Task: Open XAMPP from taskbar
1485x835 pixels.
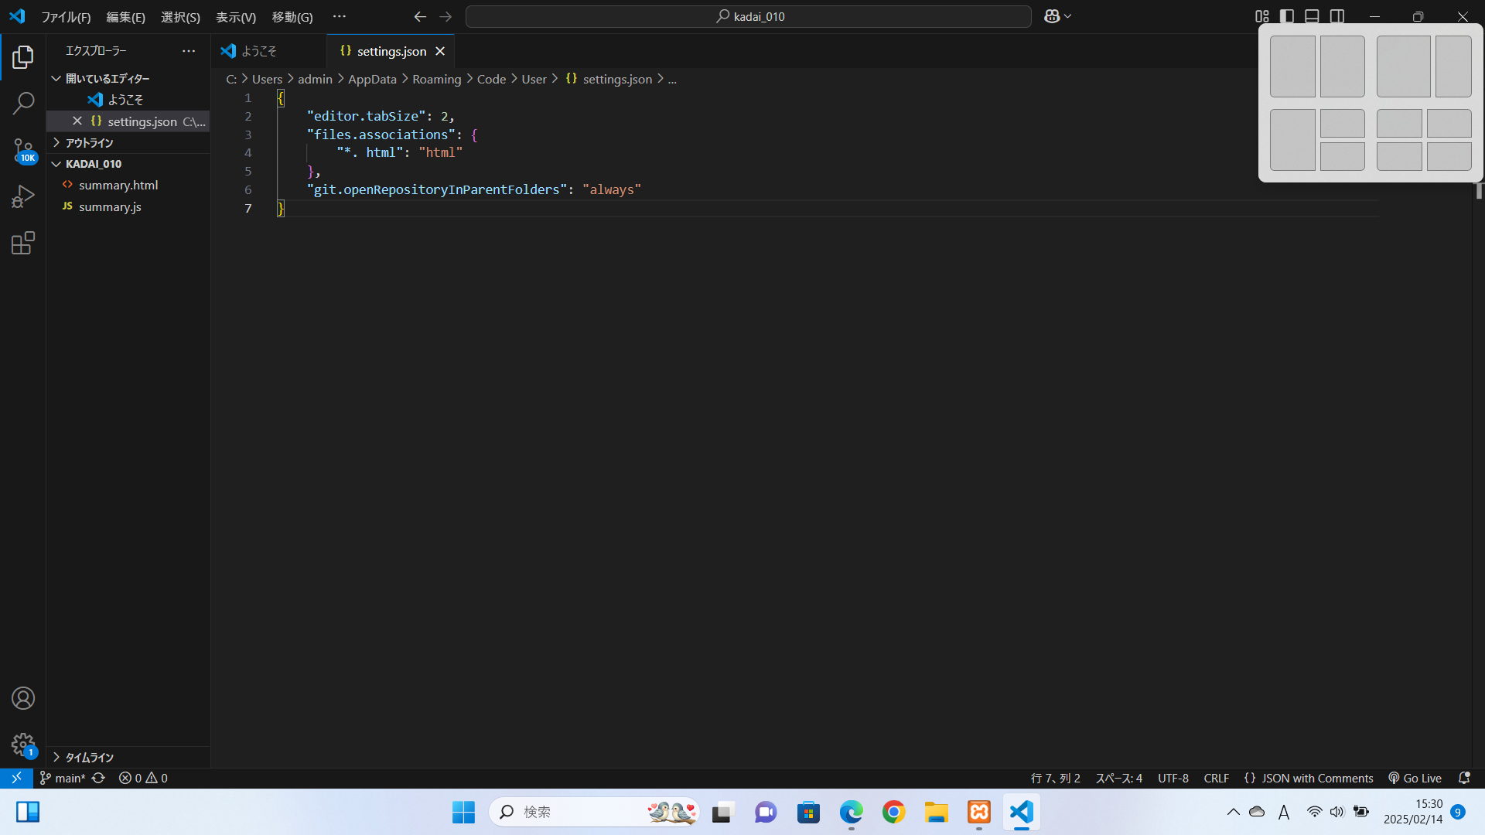Action: (x=978, y=812)
